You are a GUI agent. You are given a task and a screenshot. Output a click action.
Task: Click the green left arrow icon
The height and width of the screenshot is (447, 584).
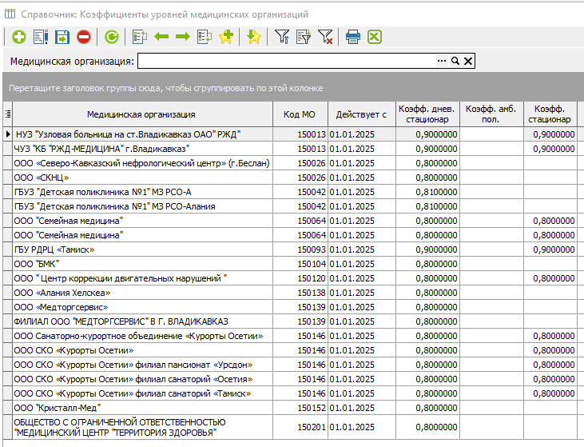pyautogui.click(x=161, y=37)
